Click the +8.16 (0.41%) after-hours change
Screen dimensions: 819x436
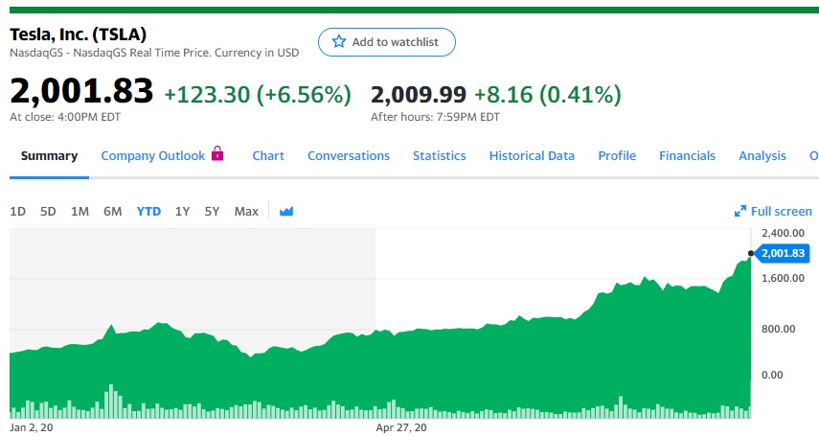coord(548,95)
